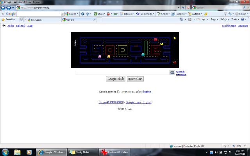Screen dimensions: 250x156
Task: Open the Page menu
Action: (214, 19)
